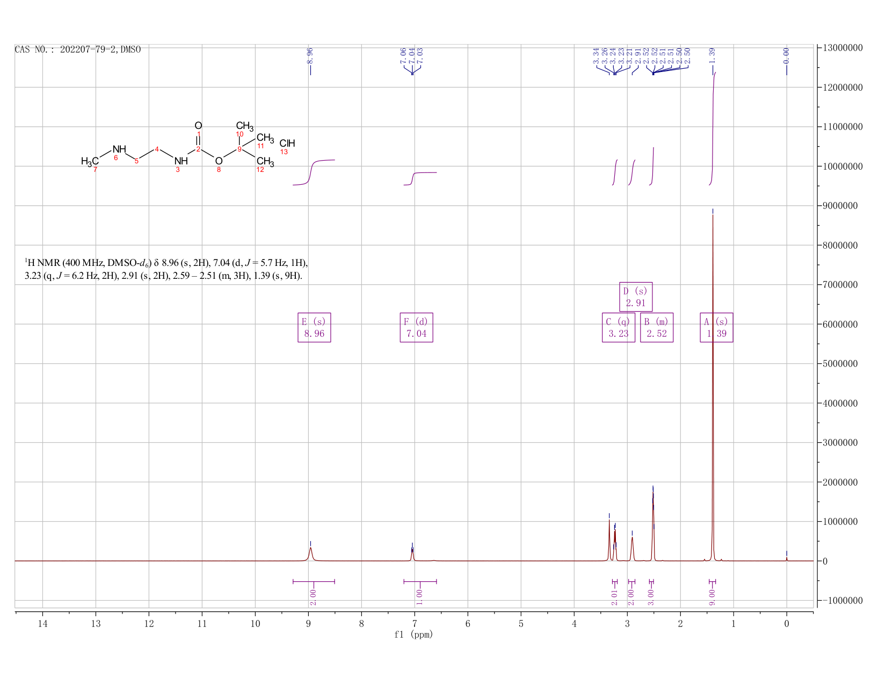Image resolution: width=886 pixels, height=685 pixels.
Task: Click integral value 3.00 under 2.52 peak
Action: pyautogui.click(x=651, y=597)
